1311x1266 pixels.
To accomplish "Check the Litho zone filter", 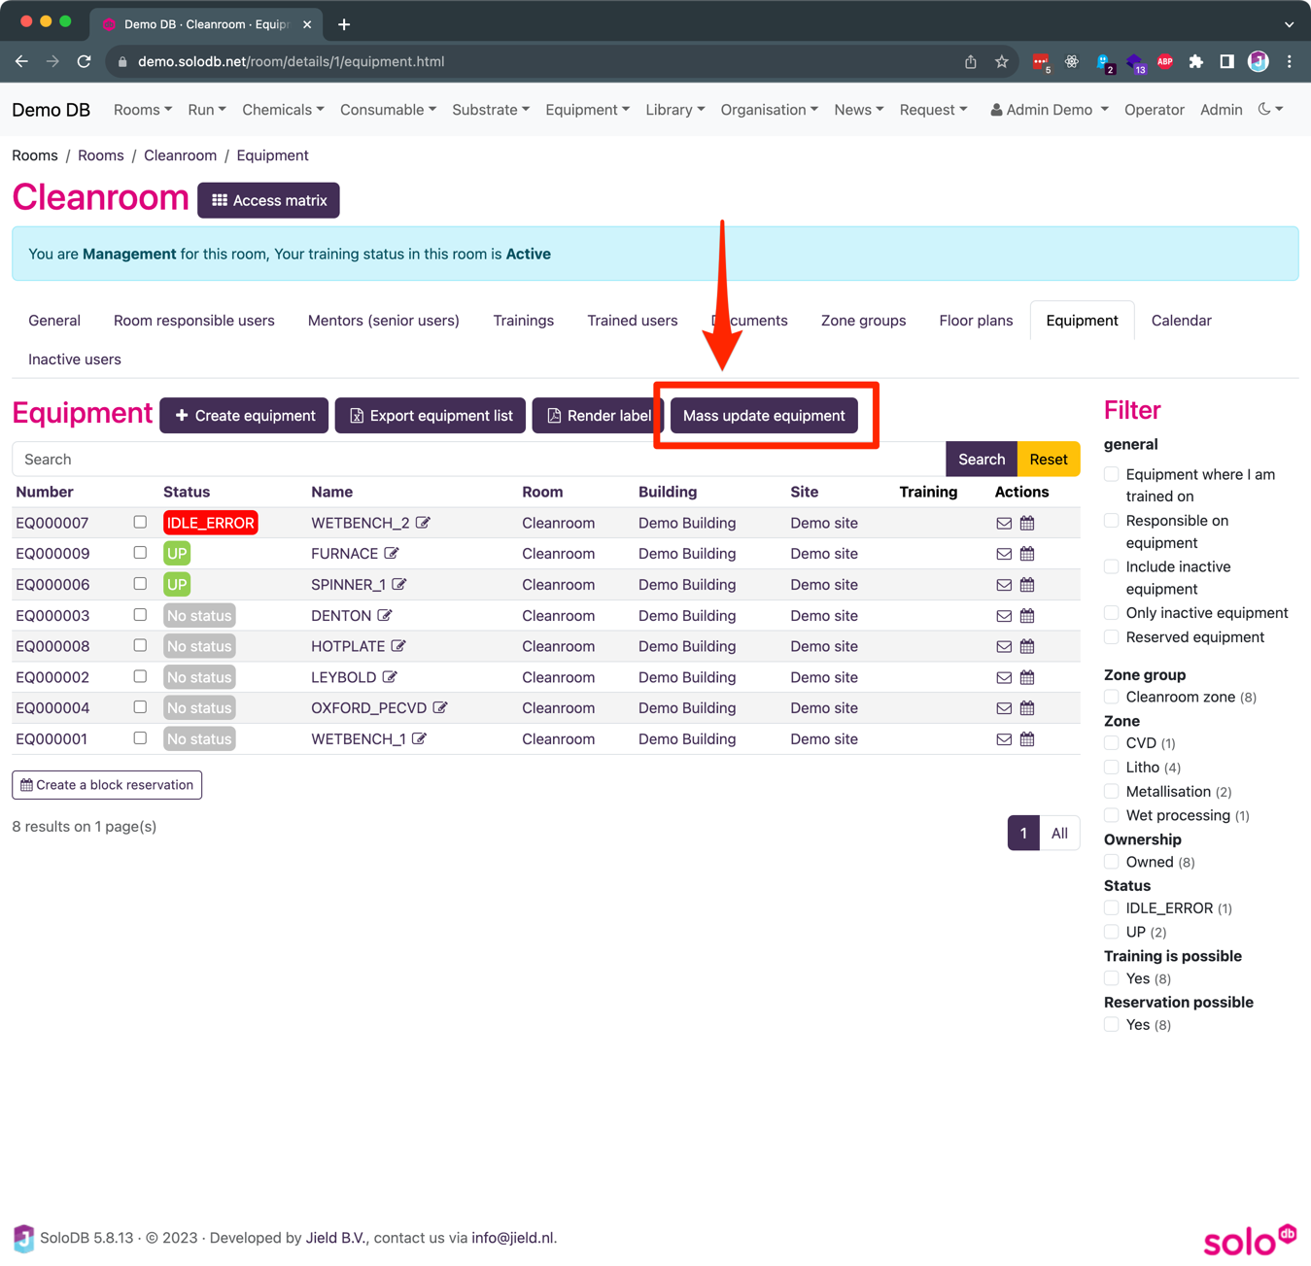I will 1111,768.
